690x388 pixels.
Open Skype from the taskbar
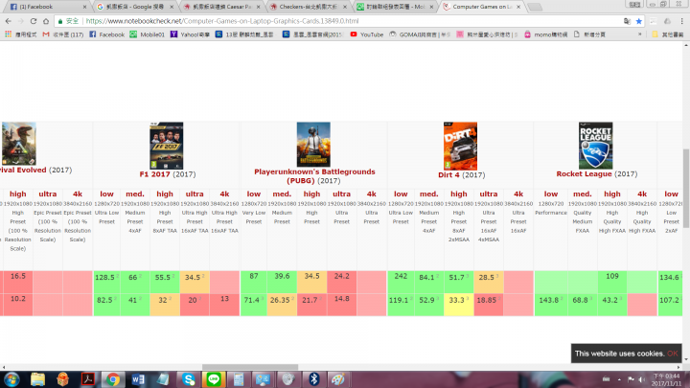(189, 379)
